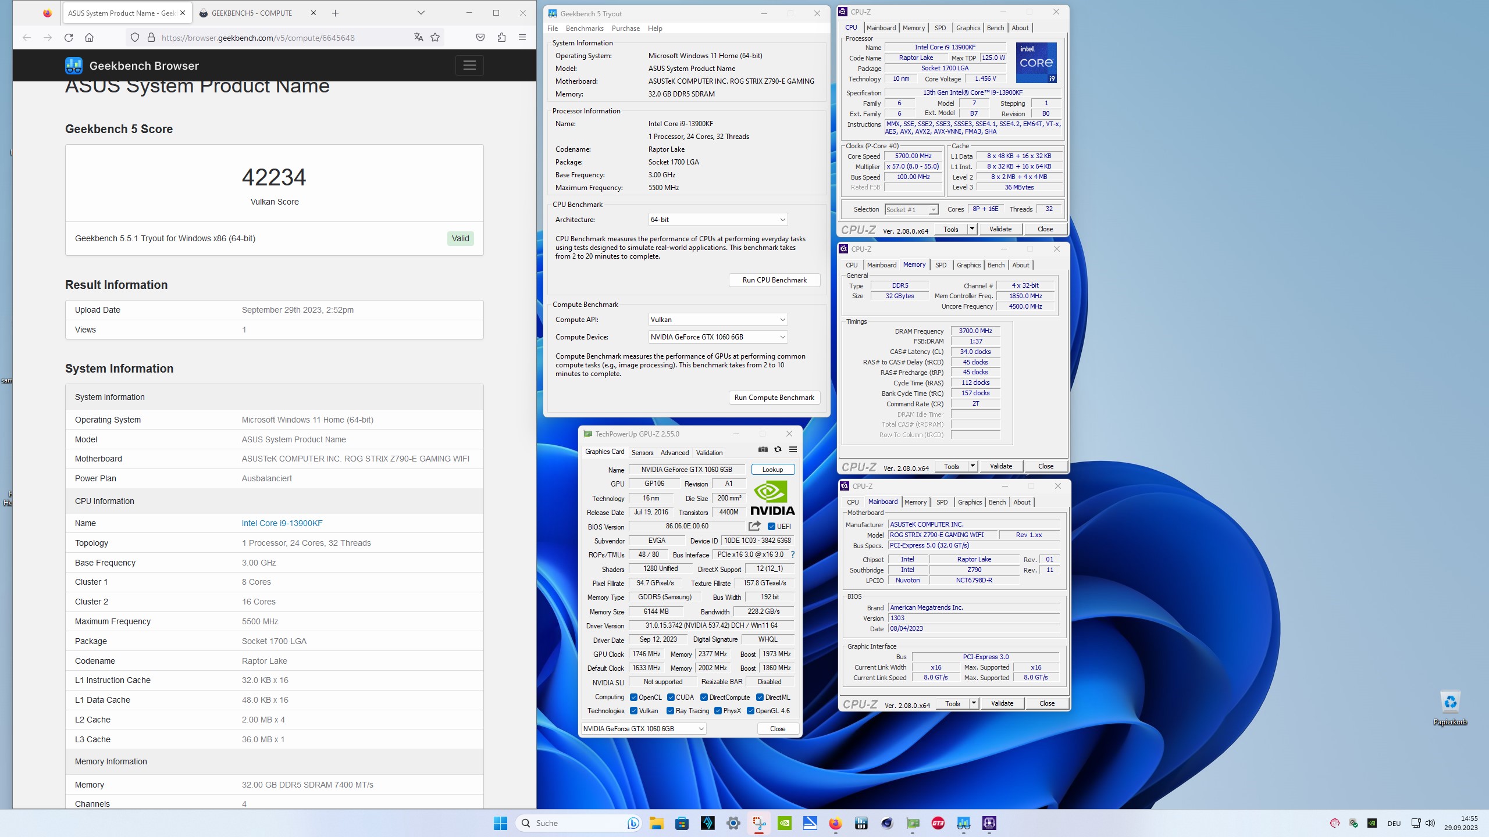Toggle the Ray Tracing checkbox
Viewport: 1489px width, 837px height.
[x=671, y=711]
